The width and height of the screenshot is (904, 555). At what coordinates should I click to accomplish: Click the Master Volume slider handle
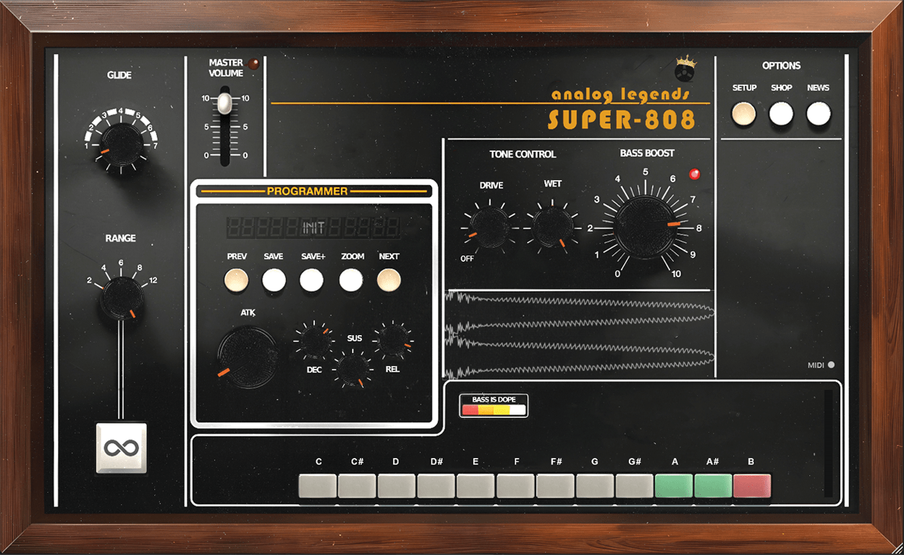coord(225,102)
